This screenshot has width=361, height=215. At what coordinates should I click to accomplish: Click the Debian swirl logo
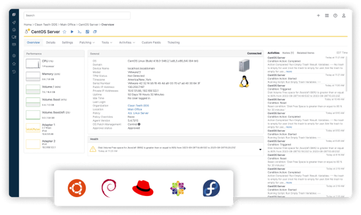(109, 188)
